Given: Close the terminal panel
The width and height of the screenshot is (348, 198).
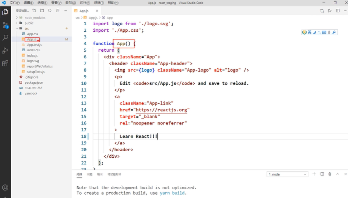Looking at the screenshot, I should (345, 174).
